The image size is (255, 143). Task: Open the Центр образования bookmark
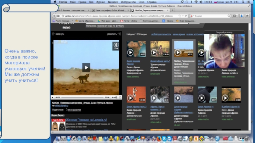pyautogui.click(x=85, y=21)
